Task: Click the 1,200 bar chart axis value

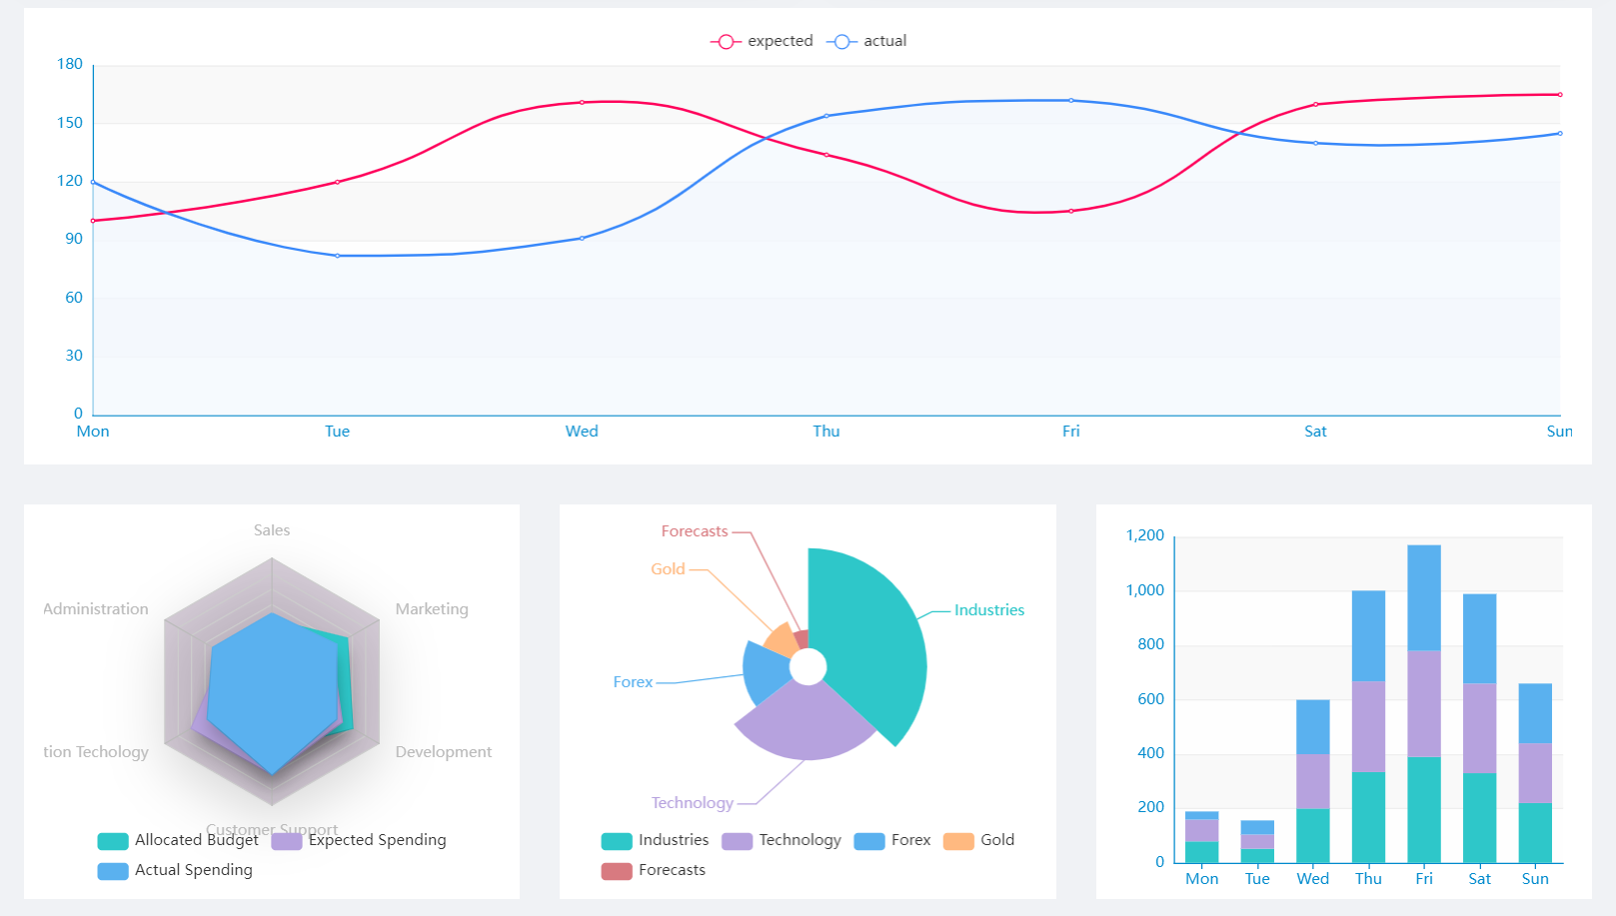Action: (1145, 535)
